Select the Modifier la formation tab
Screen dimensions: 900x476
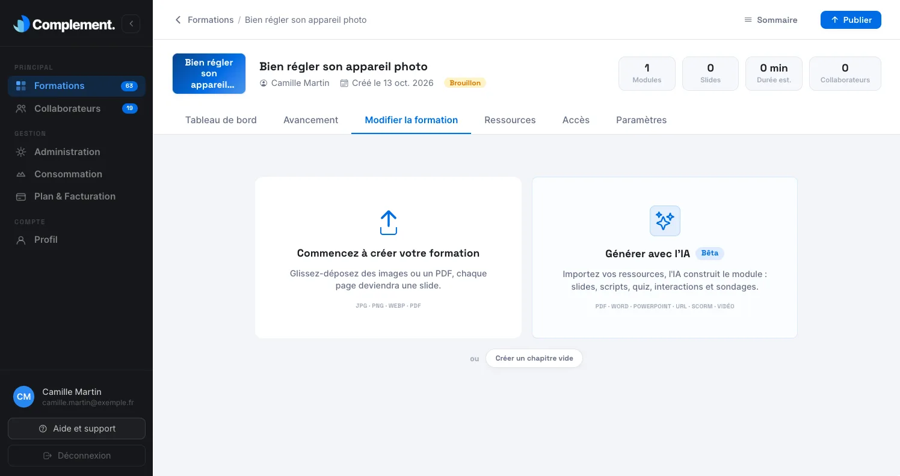point(411,120)
